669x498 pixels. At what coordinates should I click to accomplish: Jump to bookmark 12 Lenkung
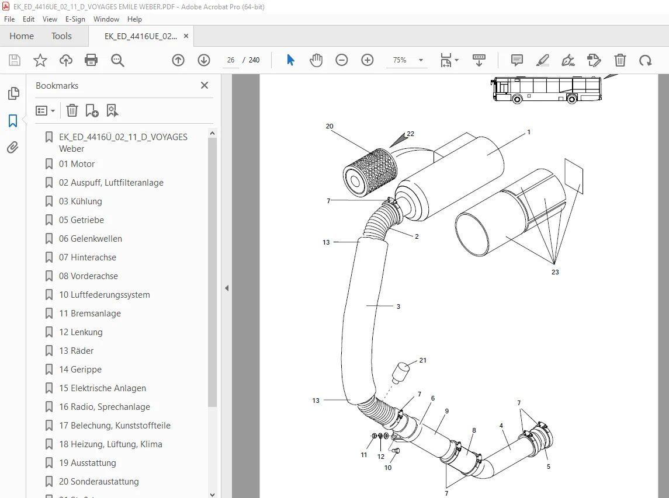[81, 333]
